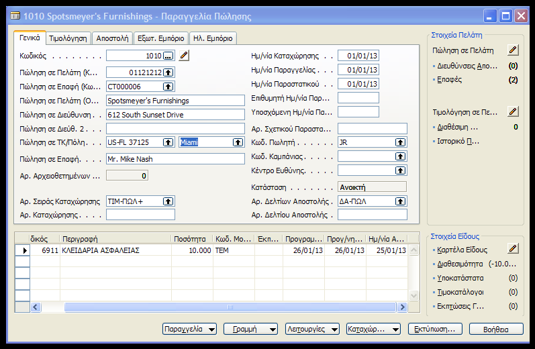535x349 pixels.
Task: Select row marker for line 6911
Action: [23, 250]
